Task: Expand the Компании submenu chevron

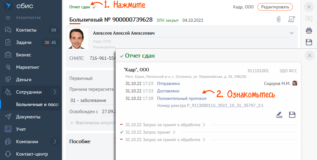Action: coord(55,142)
